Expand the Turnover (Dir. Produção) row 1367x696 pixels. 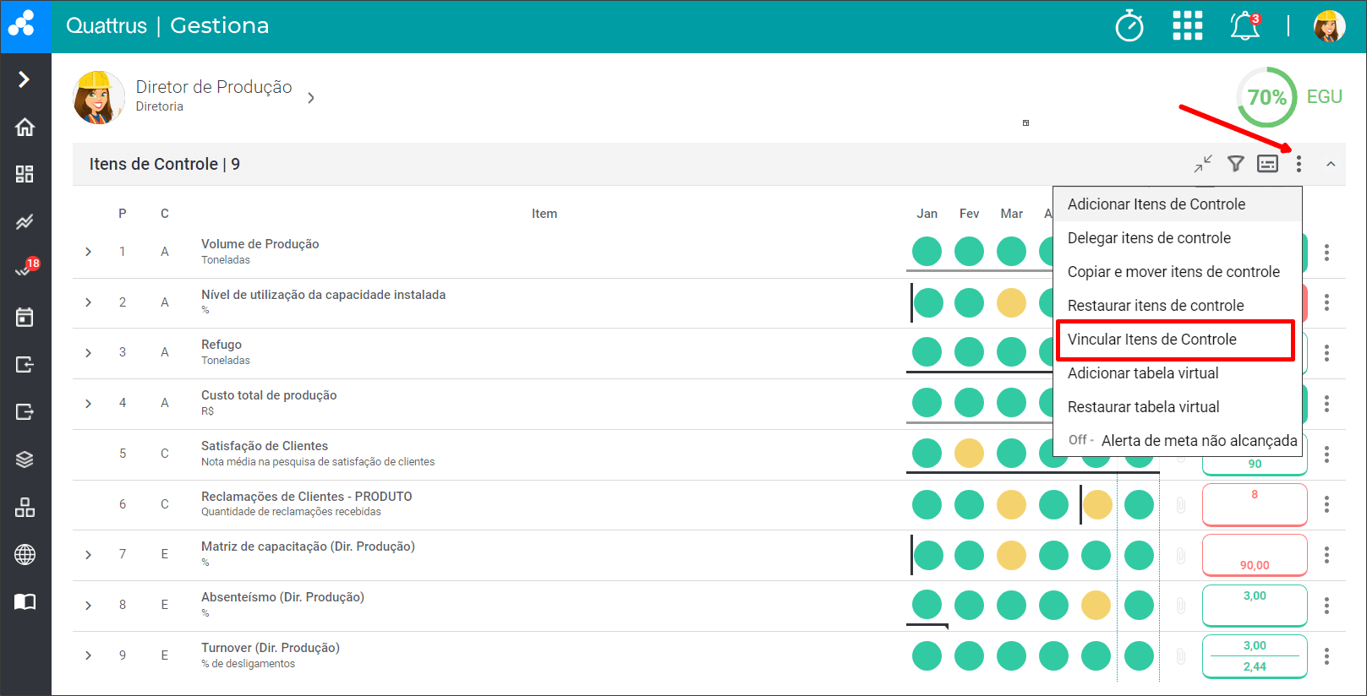click(x=89, y=655)
